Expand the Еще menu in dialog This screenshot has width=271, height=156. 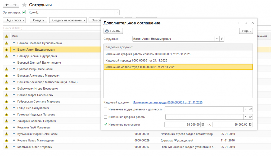[246, 31]
